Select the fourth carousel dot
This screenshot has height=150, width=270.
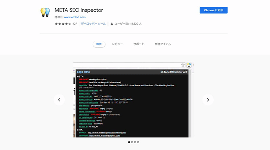click(x=138, y=142)
